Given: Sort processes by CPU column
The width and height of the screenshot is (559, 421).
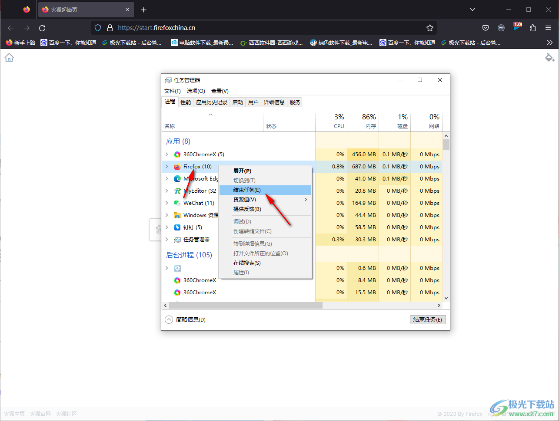Looking at the screenshot, I should click(331, 122).
